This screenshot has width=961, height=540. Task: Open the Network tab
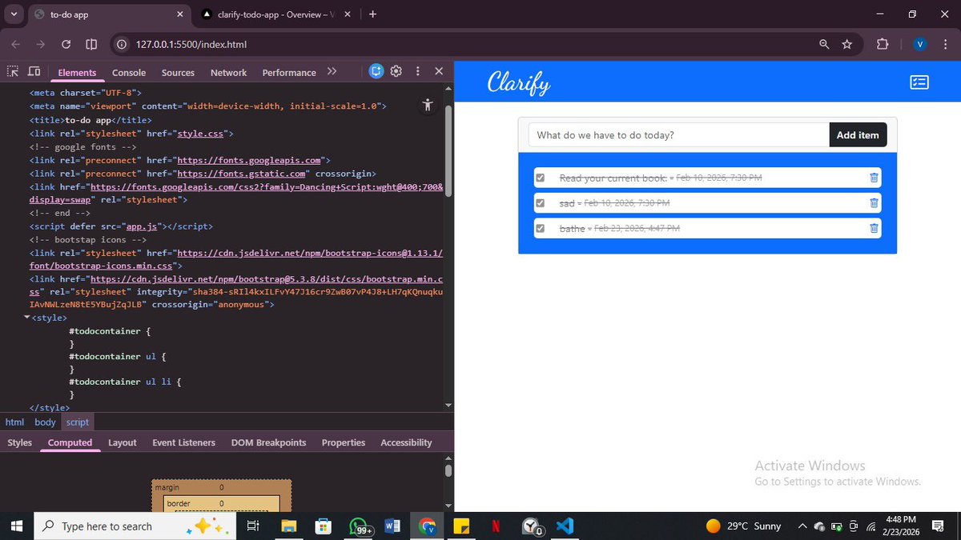228,72
